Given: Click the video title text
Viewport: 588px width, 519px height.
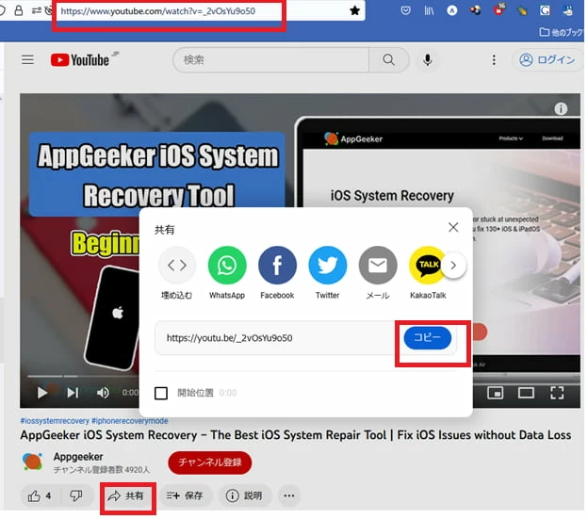Looking at the screenshot, I should point(296,435).
